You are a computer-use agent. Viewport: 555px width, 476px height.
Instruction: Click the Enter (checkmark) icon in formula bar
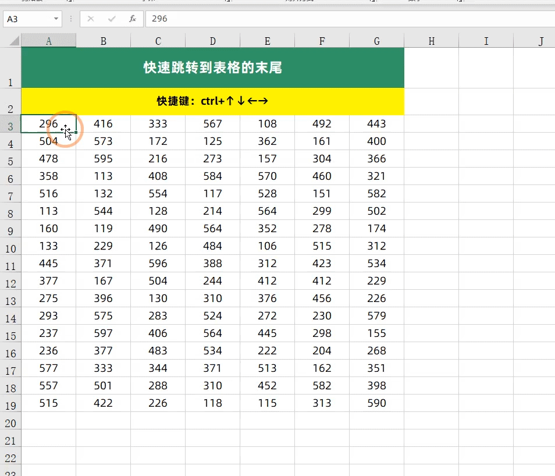pos(112,19)
